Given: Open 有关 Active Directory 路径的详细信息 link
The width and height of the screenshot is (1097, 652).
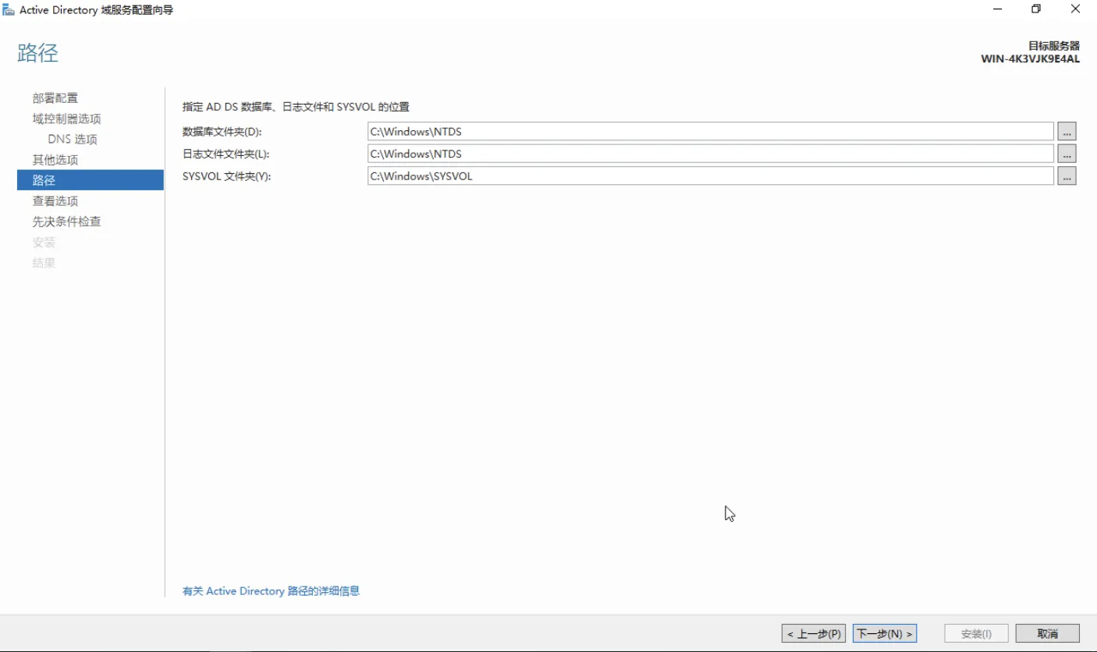Looking at the screenshot, I should coord(271,591).
